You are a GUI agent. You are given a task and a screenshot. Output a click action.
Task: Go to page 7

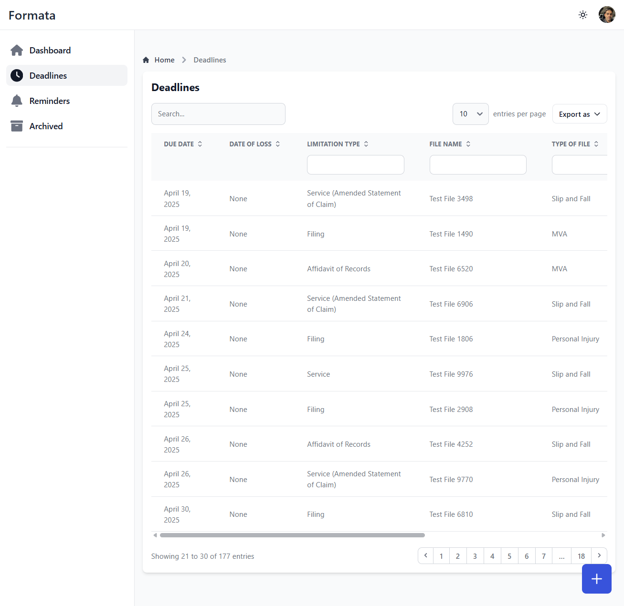tap(544, 556)
